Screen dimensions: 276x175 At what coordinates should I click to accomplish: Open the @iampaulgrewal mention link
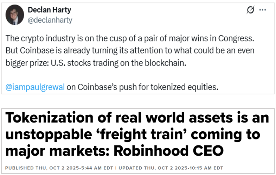pos(35,87)
